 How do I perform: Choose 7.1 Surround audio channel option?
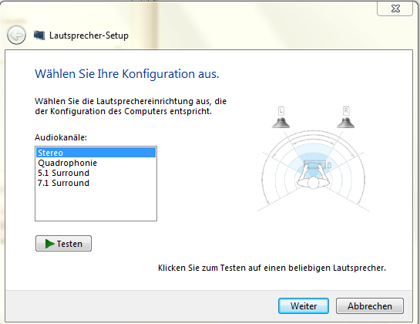coord(96,183)
